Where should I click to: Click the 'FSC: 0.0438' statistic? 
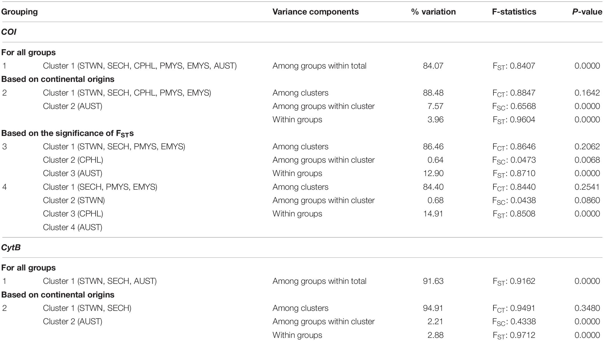coord(514,201)
